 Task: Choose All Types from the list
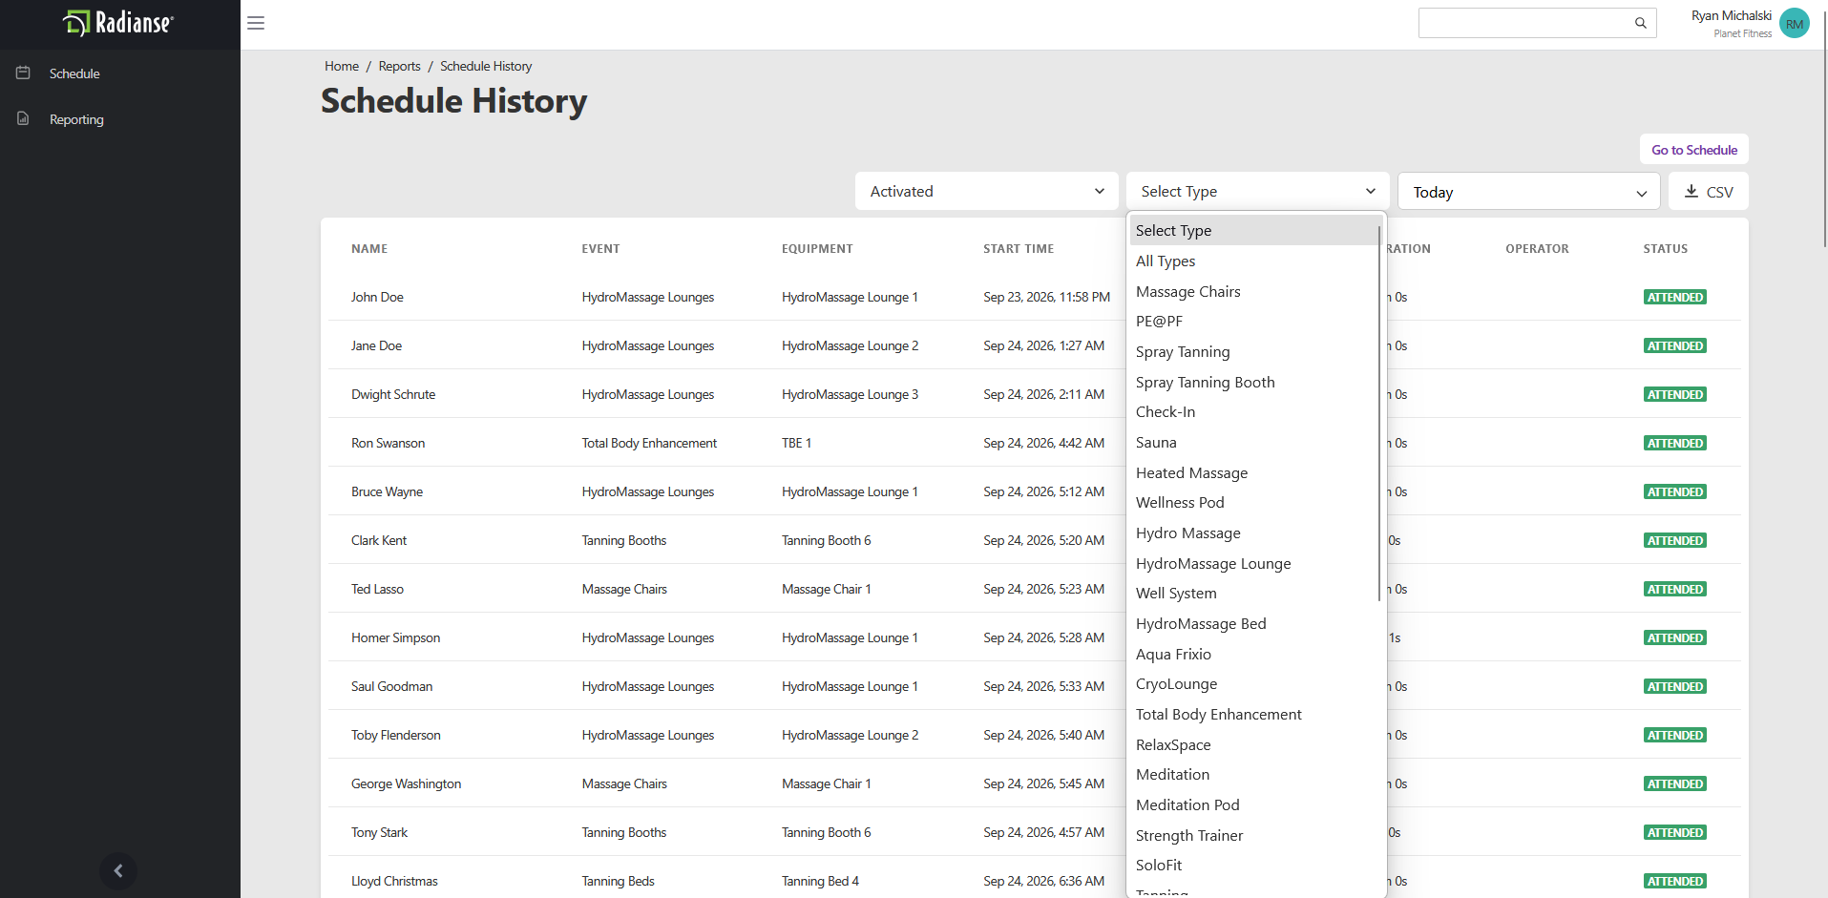tap(1254, 261)
